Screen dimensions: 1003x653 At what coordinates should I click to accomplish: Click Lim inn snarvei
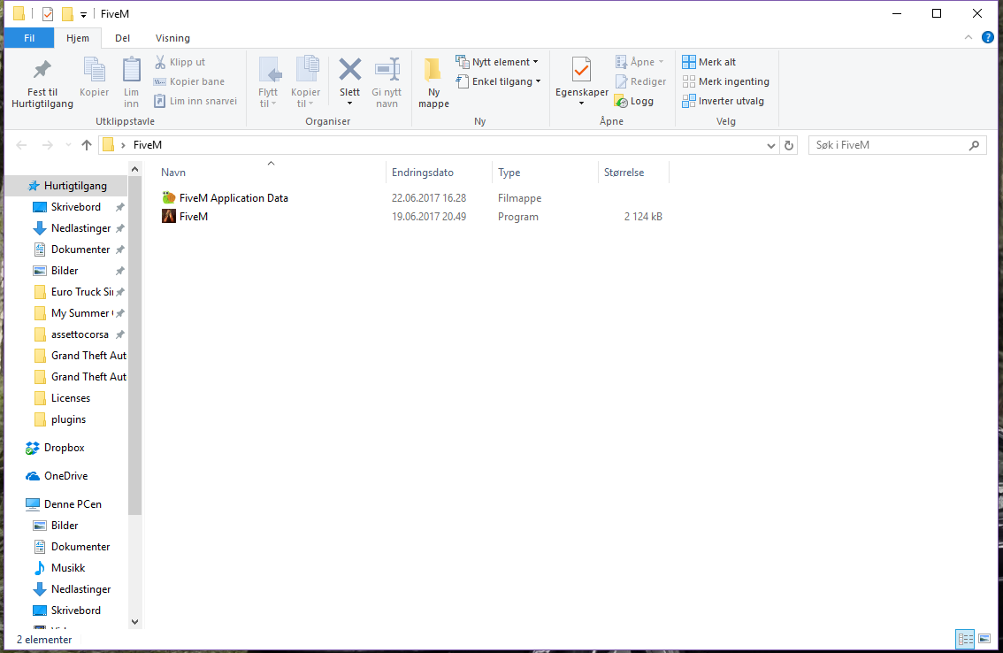(195, 101)
